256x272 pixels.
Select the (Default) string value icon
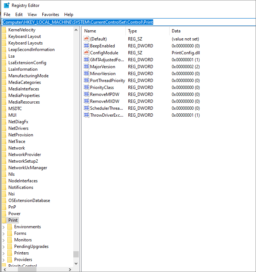[86, 39]
